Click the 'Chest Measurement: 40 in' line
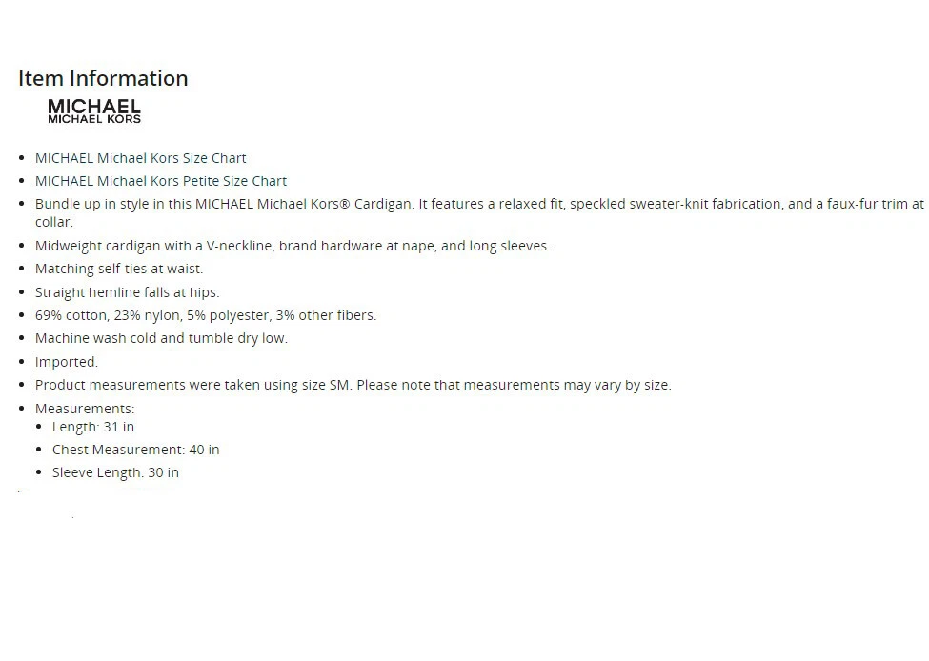Viewport: 929px width, 661px height. [x=135, y=450]
